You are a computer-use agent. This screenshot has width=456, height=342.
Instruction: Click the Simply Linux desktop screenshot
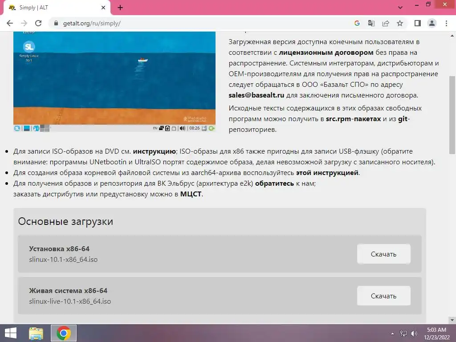114,81
